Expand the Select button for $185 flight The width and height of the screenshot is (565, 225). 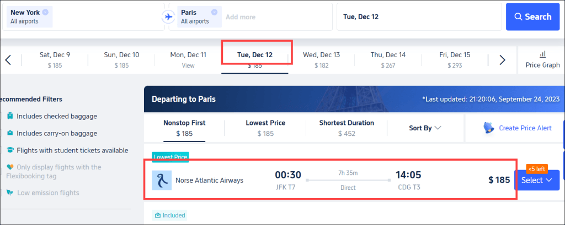coord(536,180)
